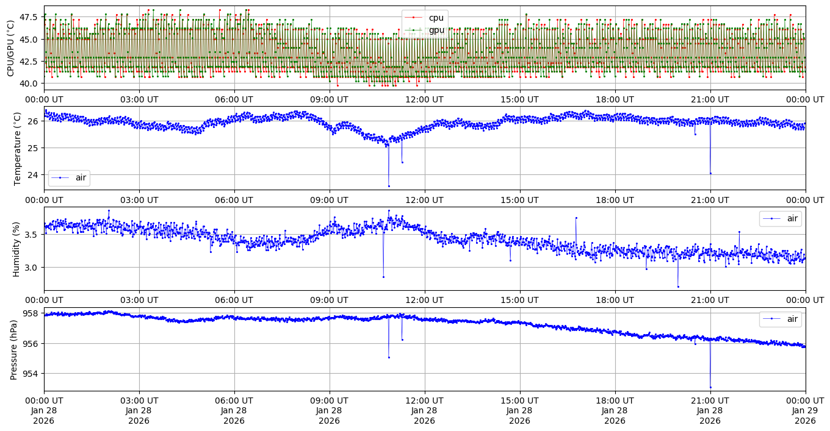Image resolution: width=830 pixels, height=431 pixels.
Task: Click lowest pressure outlier point near 953 hPa
Action: pos(710,387)
